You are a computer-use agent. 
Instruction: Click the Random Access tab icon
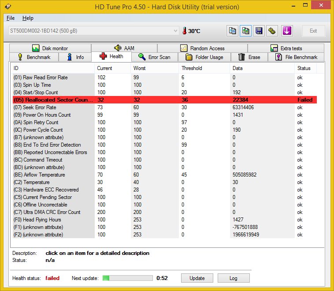pyautogui.click(x=184, y=48)
